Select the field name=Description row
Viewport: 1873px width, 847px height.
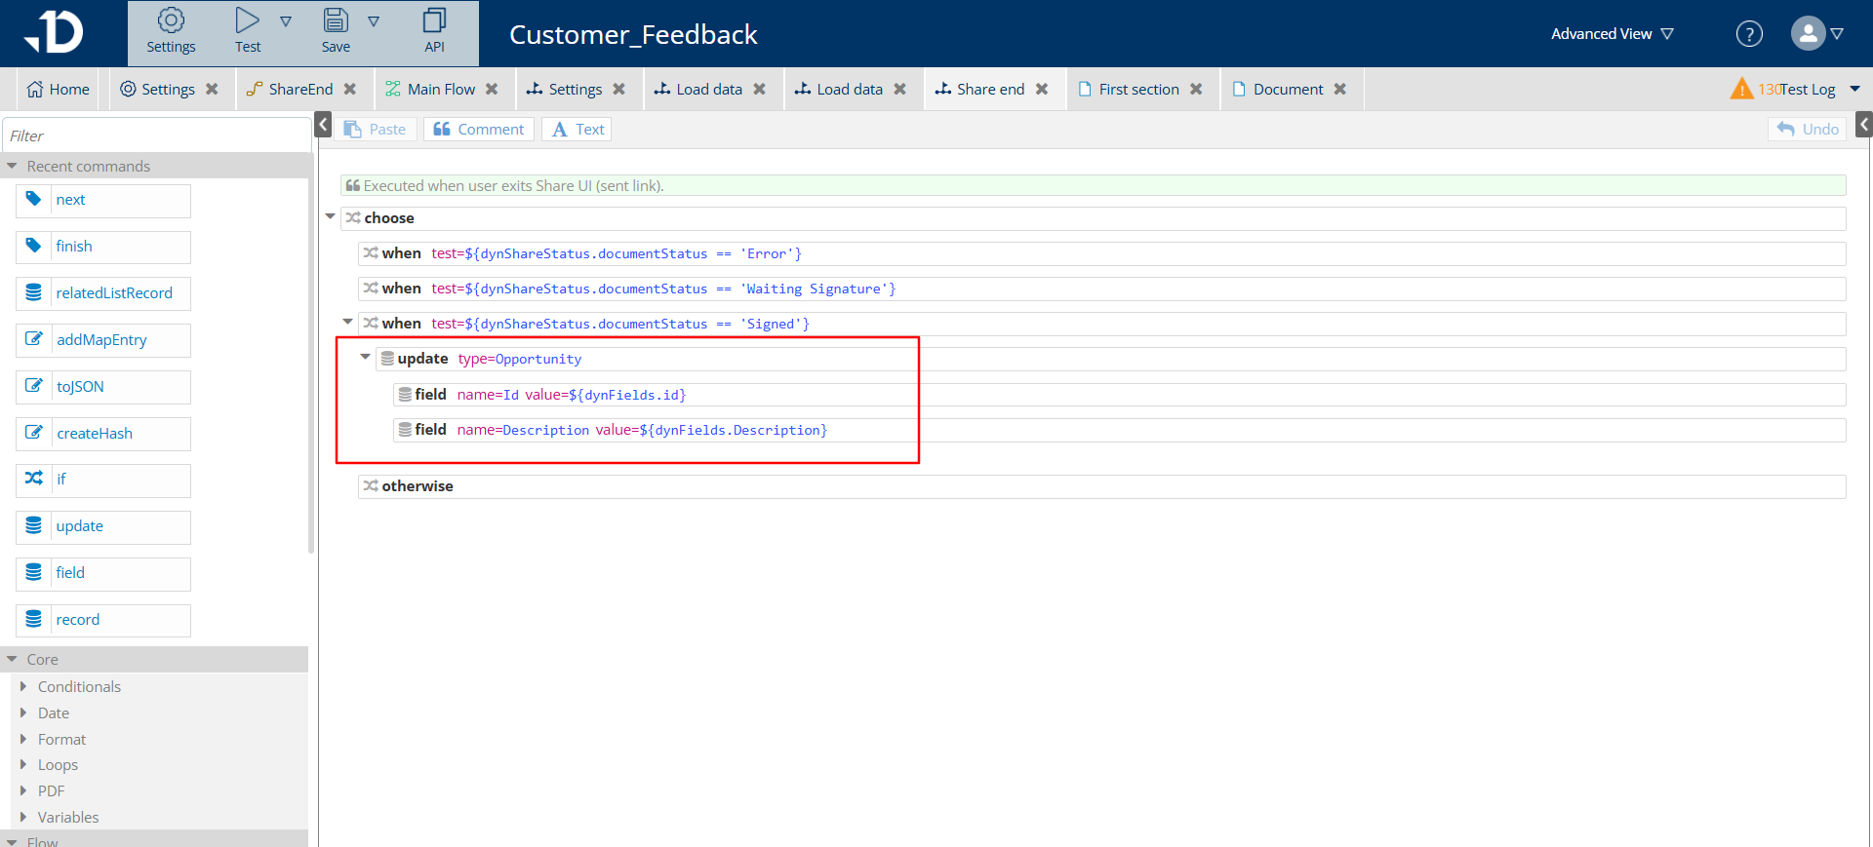(1119, 430)
